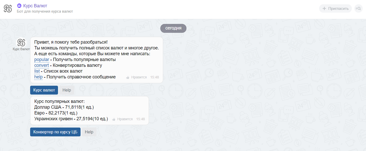Click the popular command link
Screen dimensions: 366x151
click(42, 60)
